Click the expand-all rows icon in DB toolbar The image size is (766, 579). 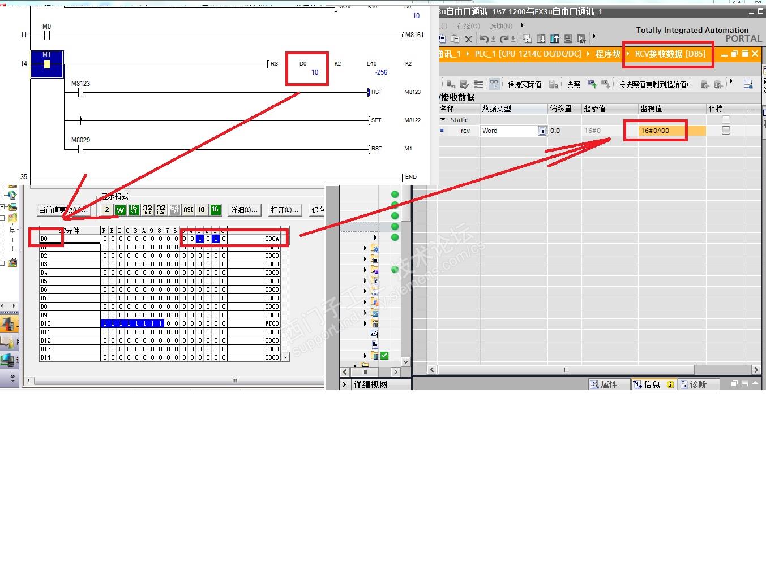[478, 84]
